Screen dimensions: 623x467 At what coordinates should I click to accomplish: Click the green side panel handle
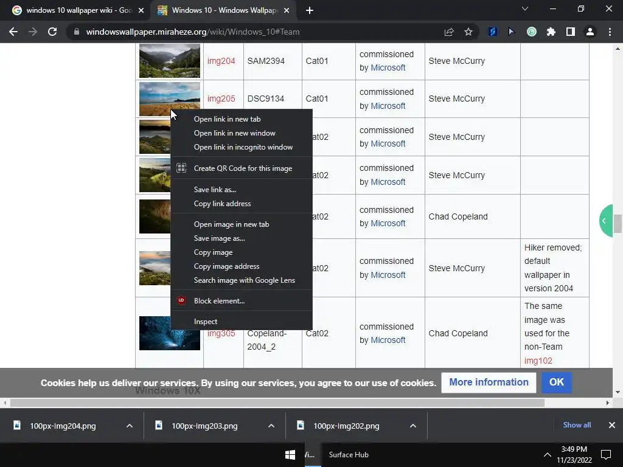click(x=605, y=221)
